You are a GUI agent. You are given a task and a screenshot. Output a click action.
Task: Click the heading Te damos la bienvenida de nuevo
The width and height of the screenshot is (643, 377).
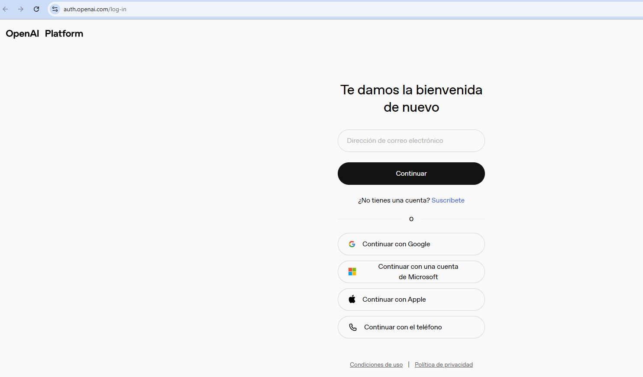coord(411,98)
